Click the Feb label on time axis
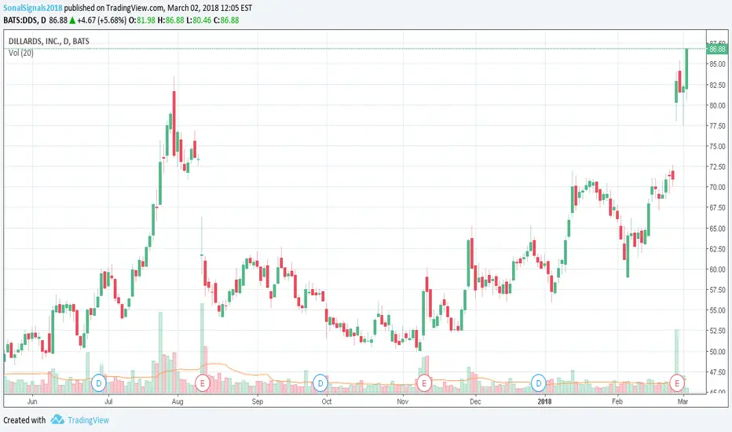This screenshot has width=732, height=432. point(617,401)
